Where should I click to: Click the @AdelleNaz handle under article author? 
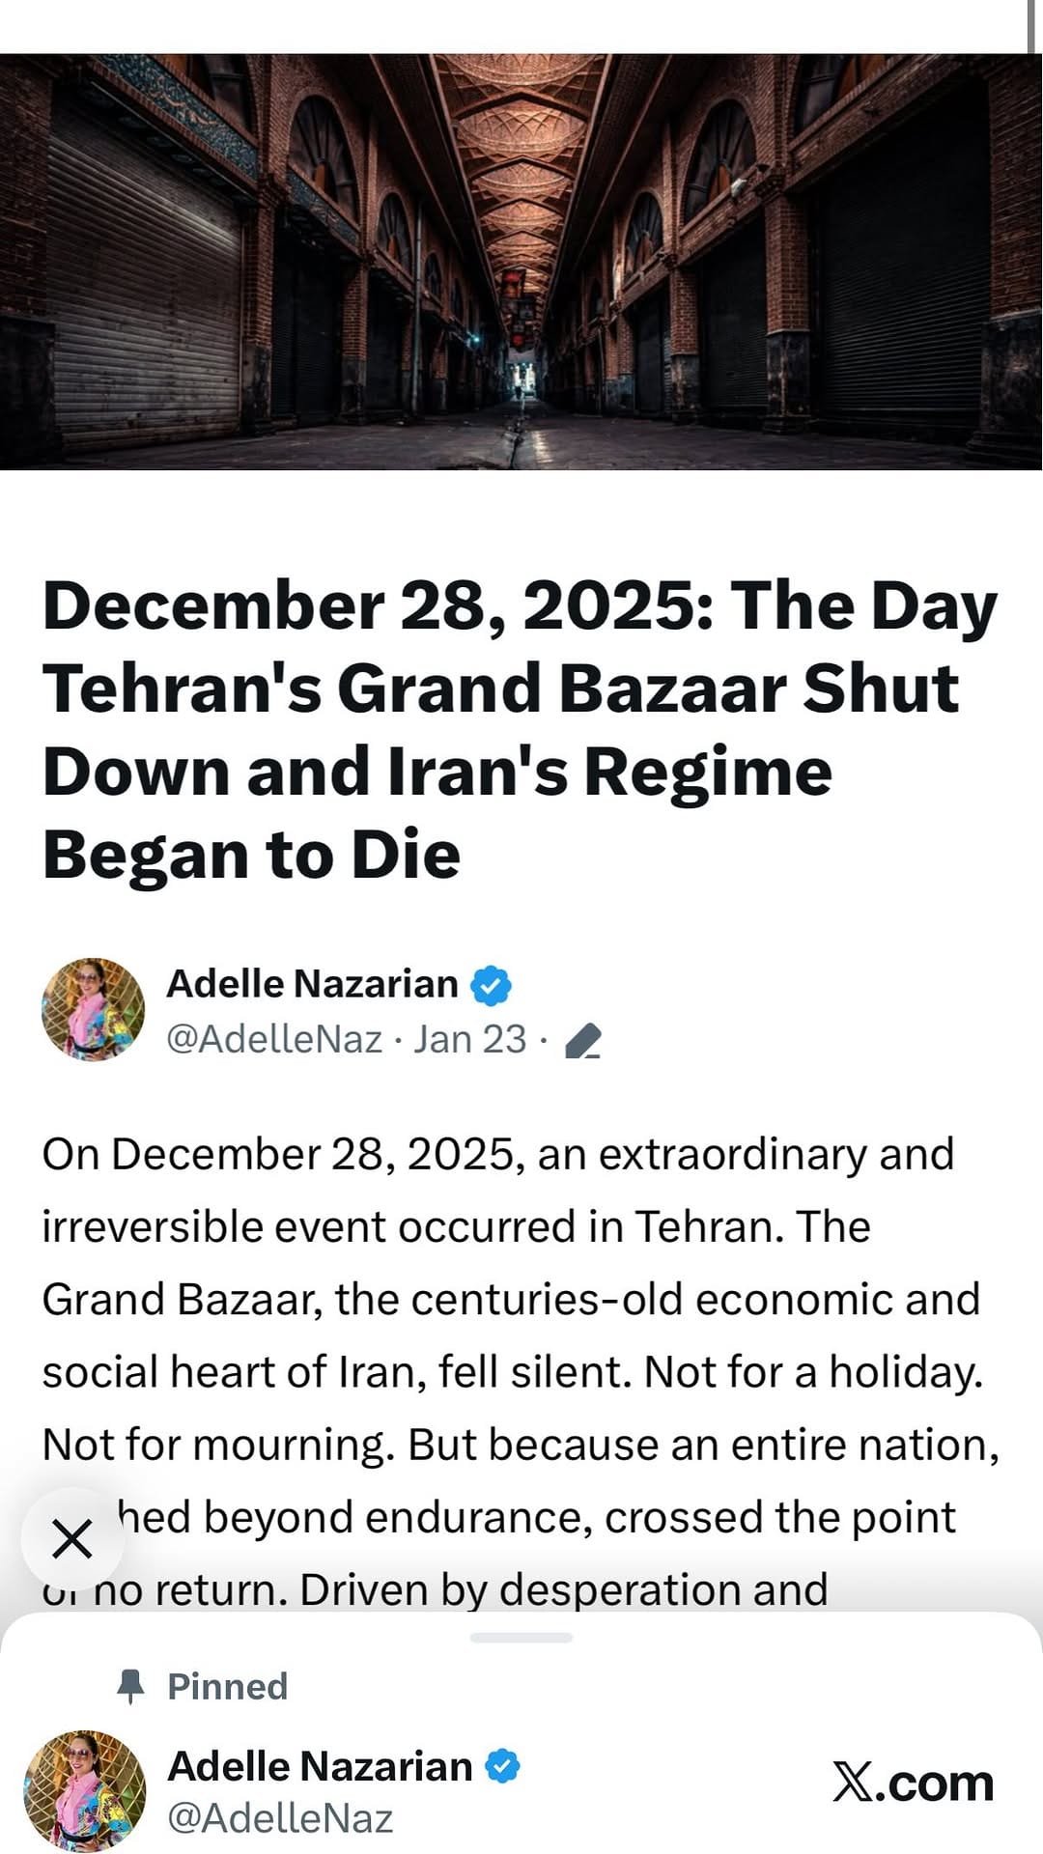275,1039
